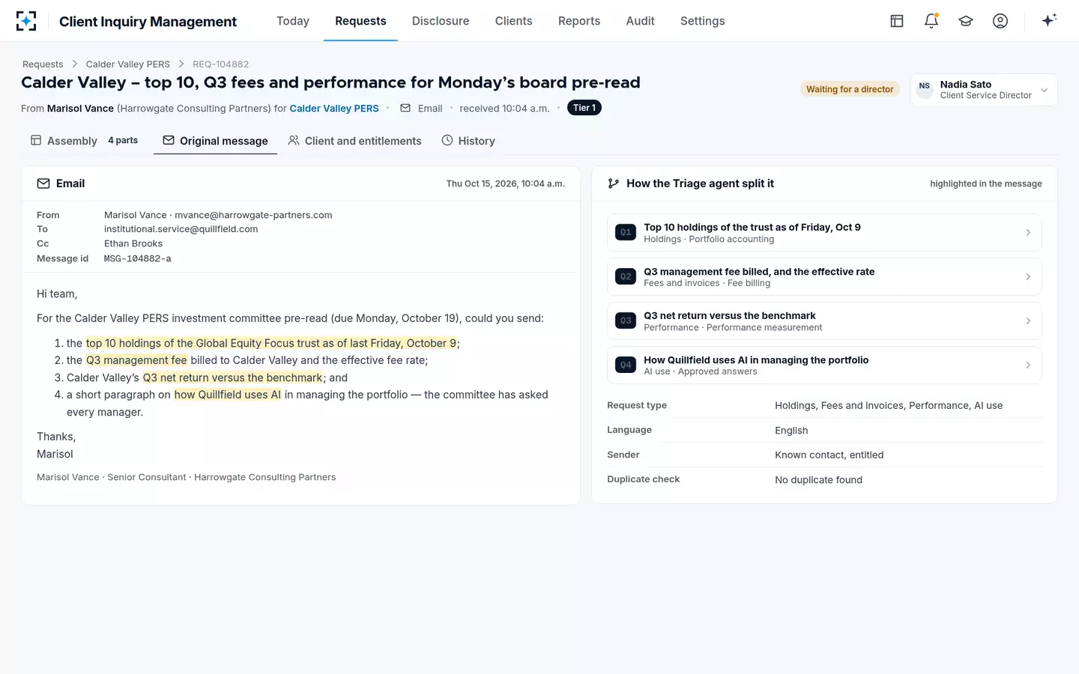Expand the Quillfield AI use part chevron
Viewport: 1079px width, 674px height.
coord(1028,365)
